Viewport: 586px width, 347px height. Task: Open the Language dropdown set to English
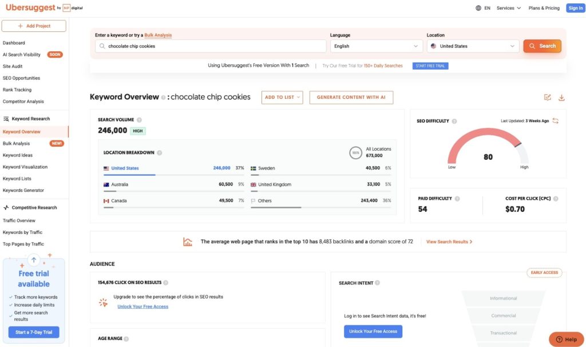coord(376,46)
